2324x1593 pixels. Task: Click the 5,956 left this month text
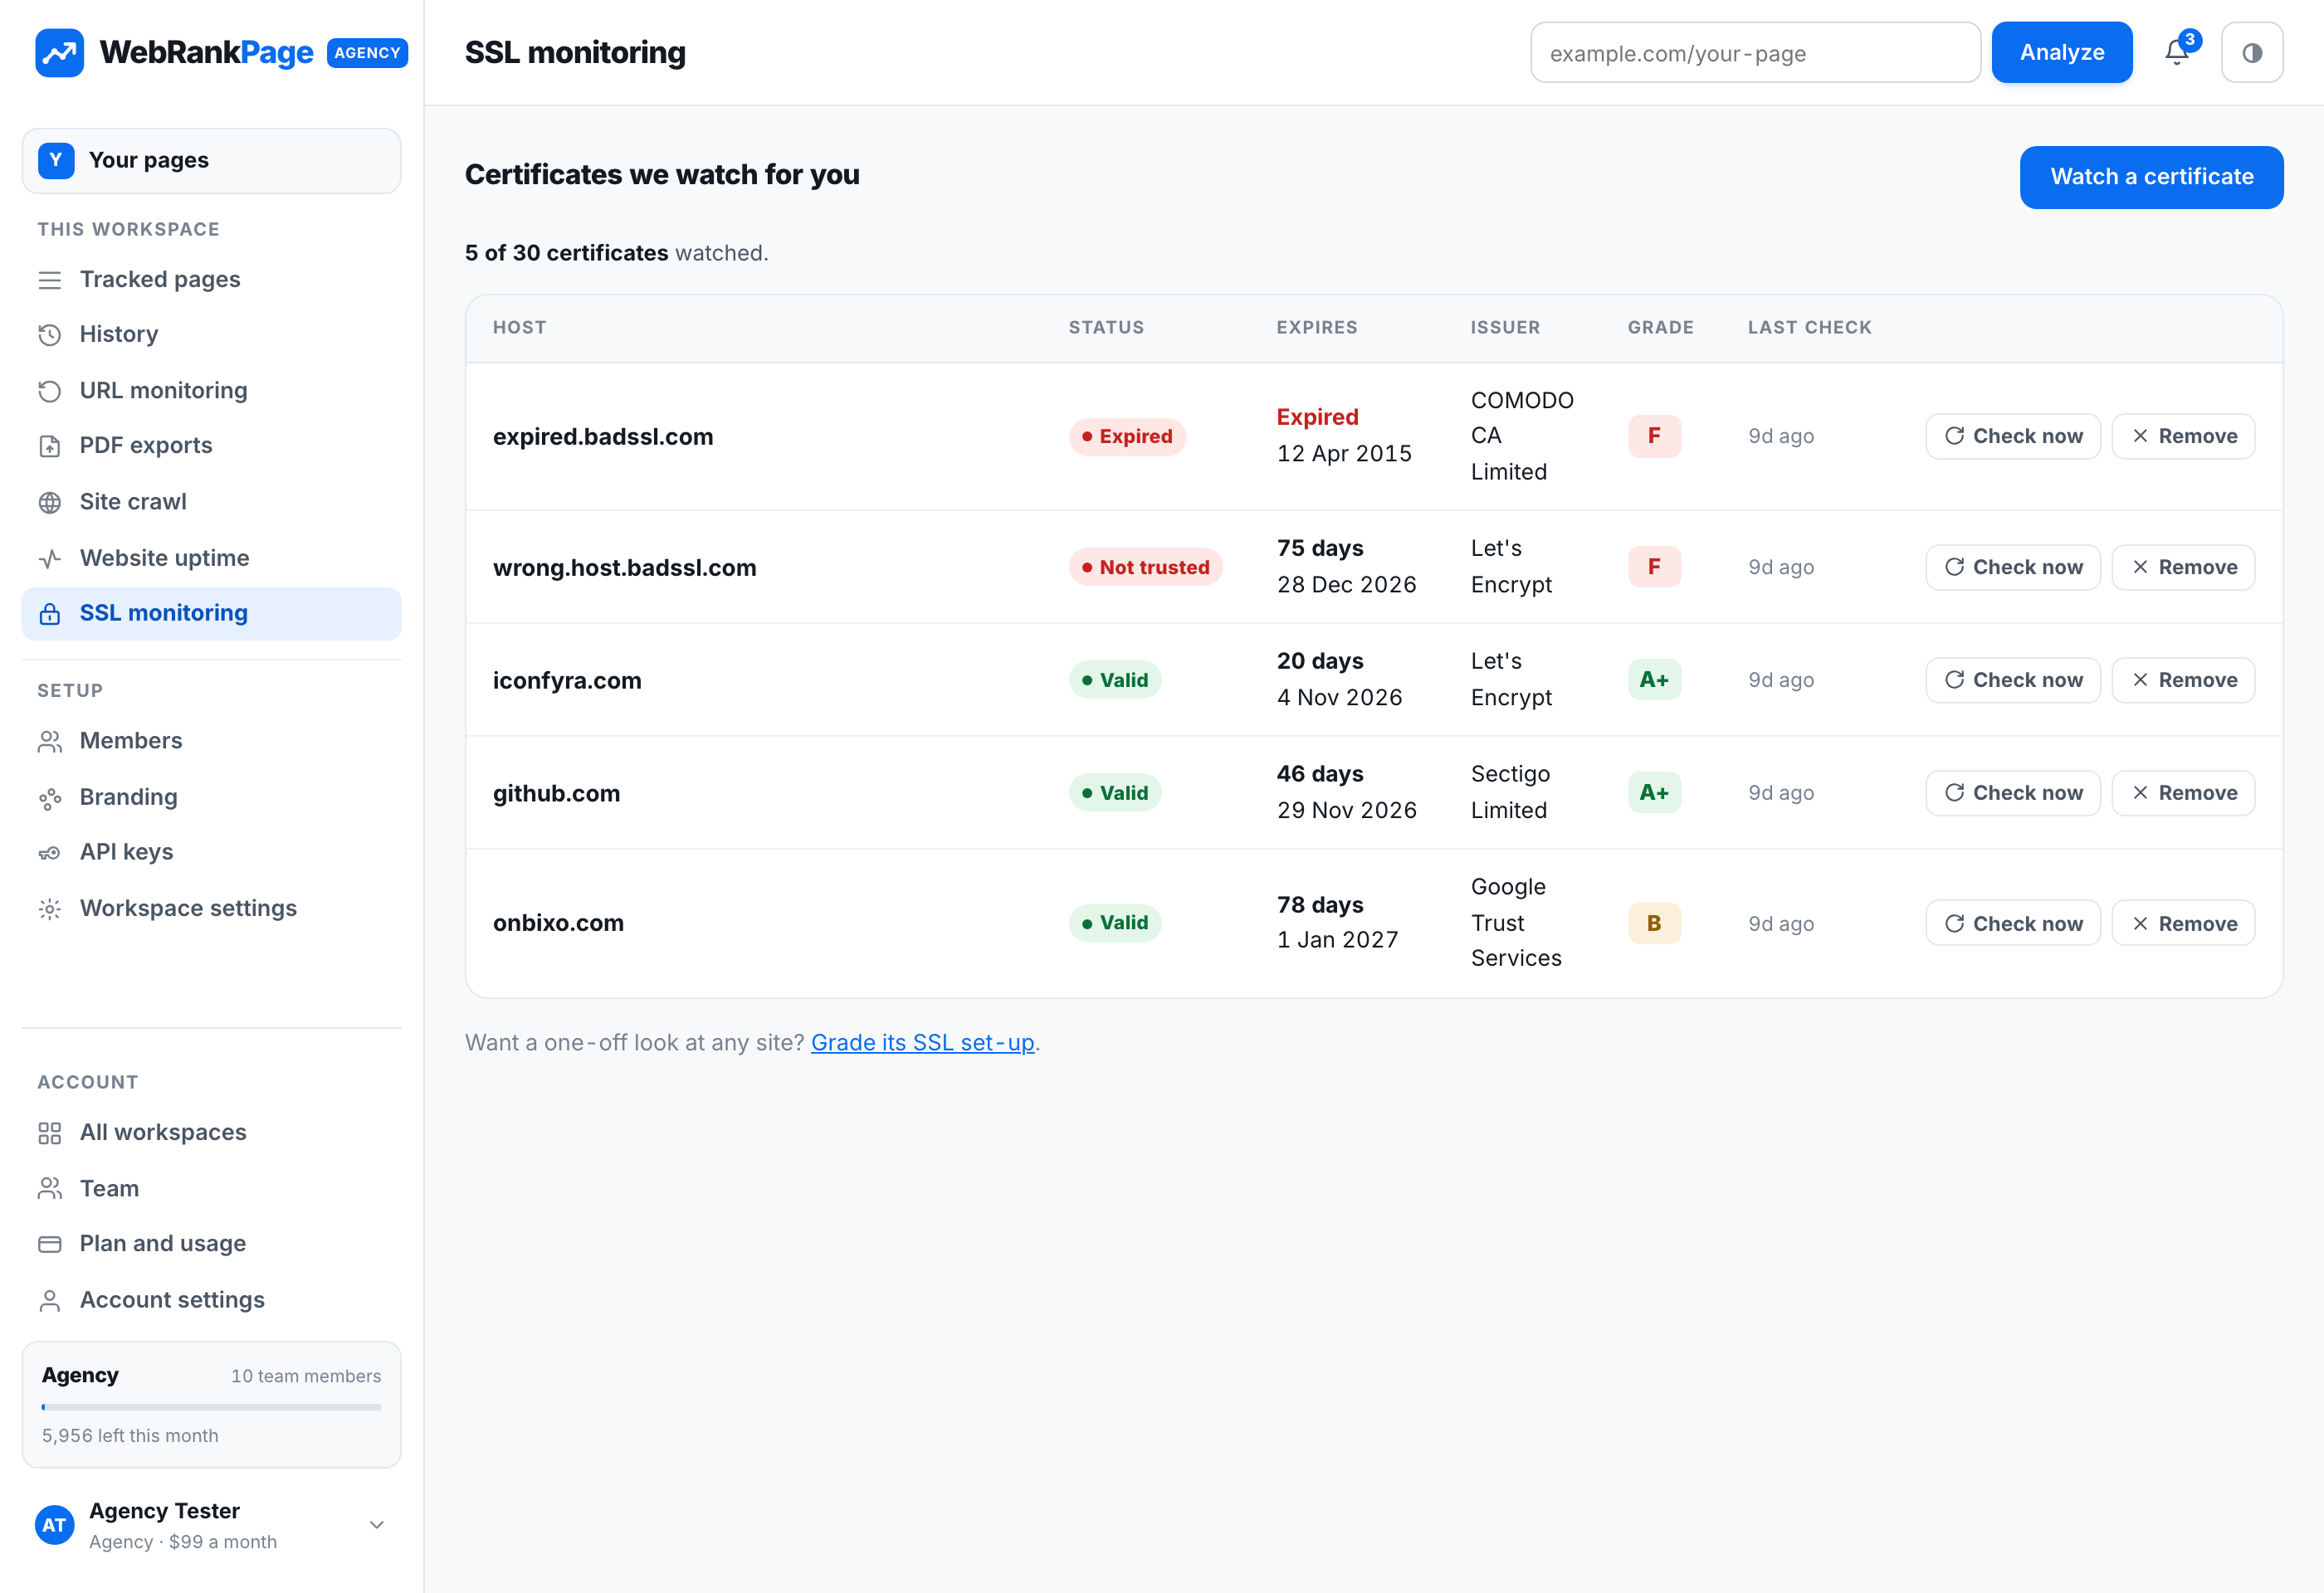click(x=130, y=1436)
